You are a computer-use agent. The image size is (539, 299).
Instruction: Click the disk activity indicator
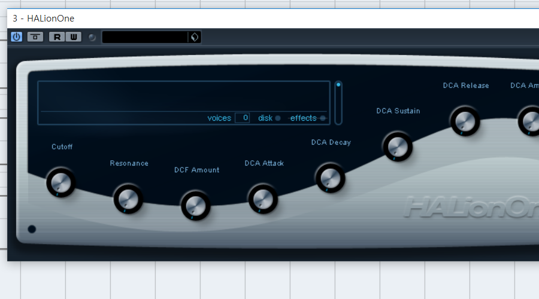click(x=278, y=118)
